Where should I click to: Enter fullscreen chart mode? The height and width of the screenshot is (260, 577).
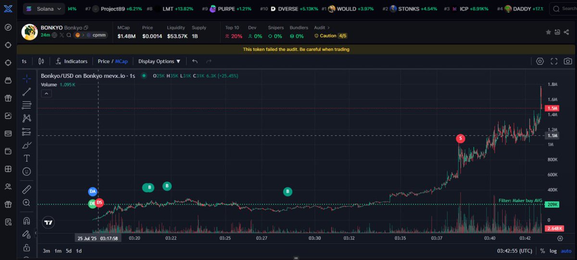[x=554, y=61]
